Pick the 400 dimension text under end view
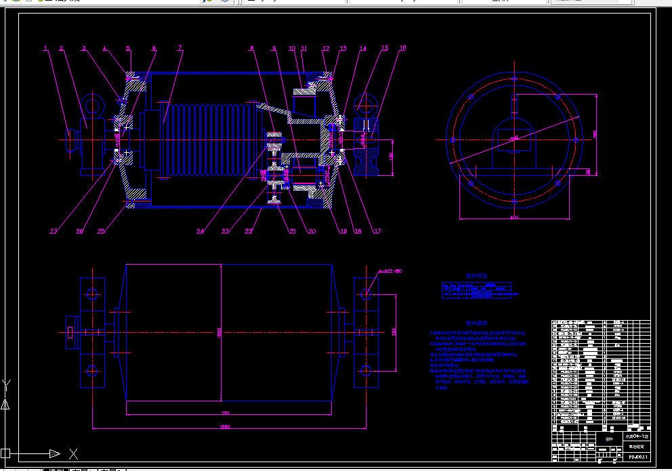Image resolution: width=672 pixels, height=471 pixels. coord(514,217)
